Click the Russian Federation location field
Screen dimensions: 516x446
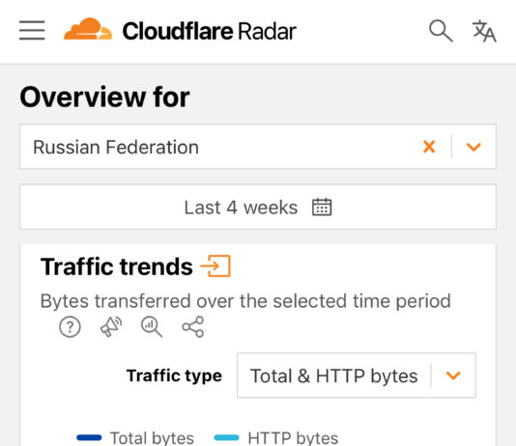[x=258, y=147]
